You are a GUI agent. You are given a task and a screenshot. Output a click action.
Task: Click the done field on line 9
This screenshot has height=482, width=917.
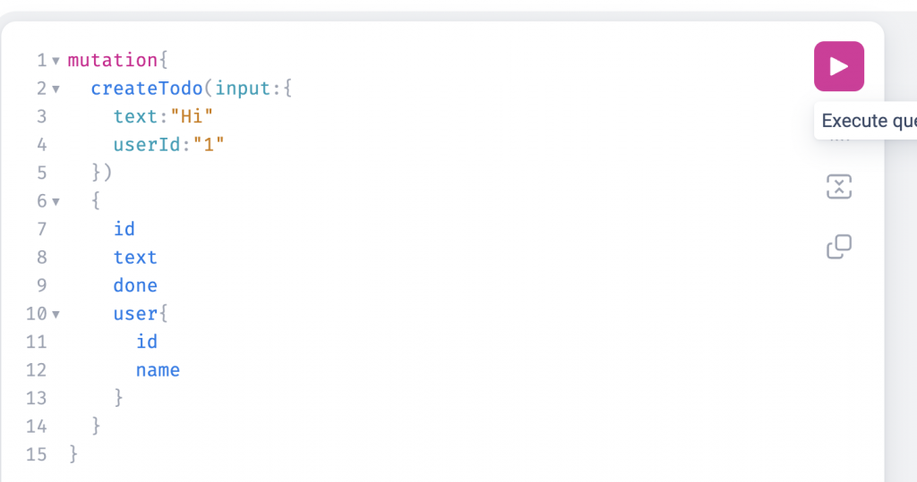[x=135, y=285]
